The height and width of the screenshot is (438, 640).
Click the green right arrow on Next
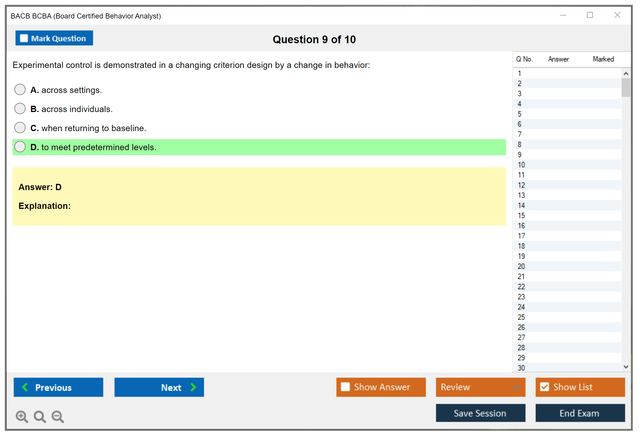[x=193, y=387]
